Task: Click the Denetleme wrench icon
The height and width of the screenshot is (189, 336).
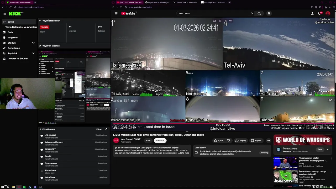Action: coord(4,48)
